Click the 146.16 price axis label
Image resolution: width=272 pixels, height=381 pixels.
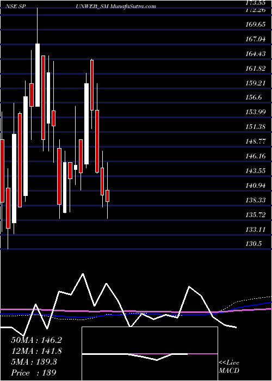coord(256,156)
